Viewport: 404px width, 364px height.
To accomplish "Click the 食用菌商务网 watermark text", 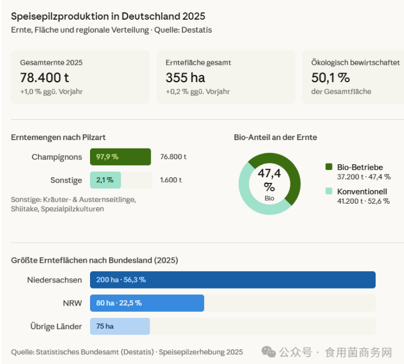I will [358, 352].
